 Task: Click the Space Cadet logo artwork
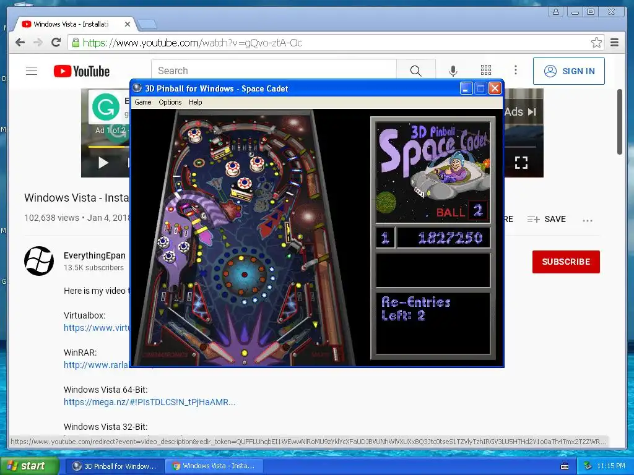[x=433, y=172]
